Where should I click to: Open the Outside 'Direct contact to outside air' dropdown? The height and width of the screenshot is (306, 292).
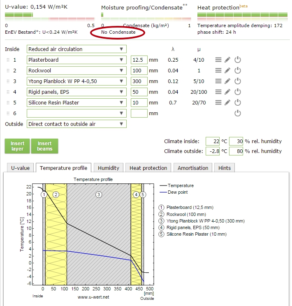point(76,124)
